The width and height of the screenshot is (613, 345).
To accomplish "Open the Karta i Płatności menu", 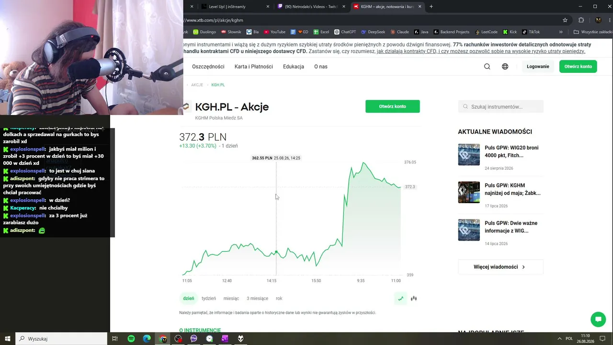I will click(254, 67).
